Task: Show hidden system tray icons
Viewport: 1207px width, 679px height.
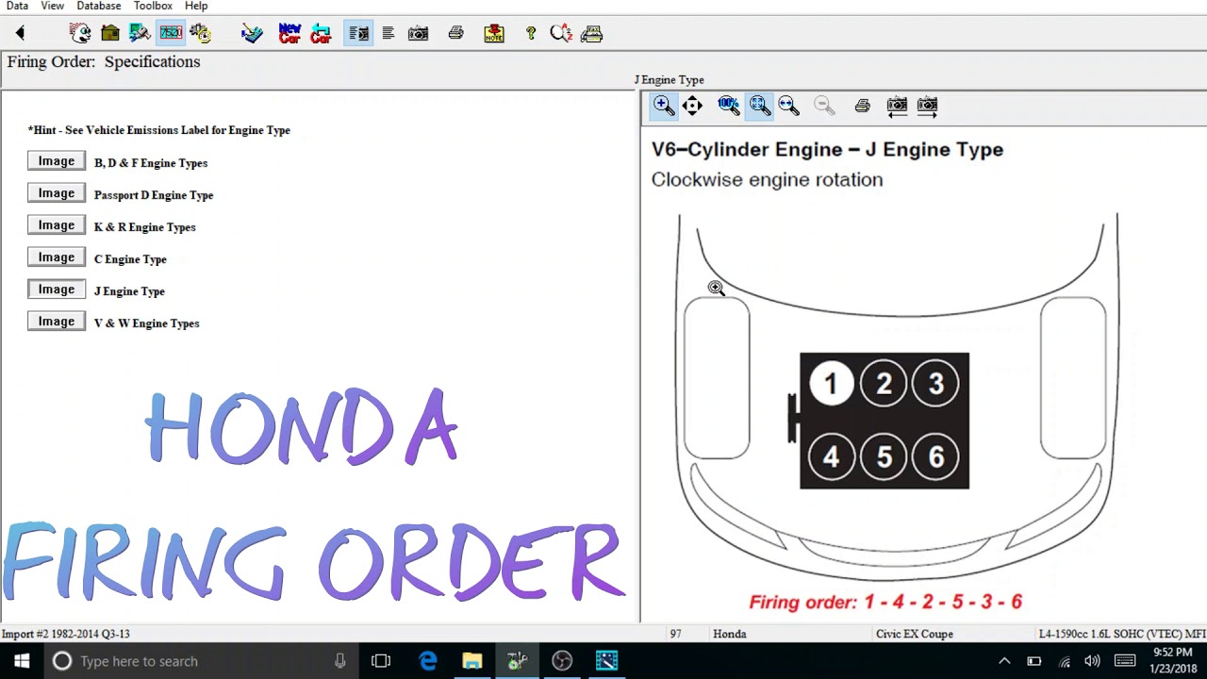Action: (x=1004, y=661)
